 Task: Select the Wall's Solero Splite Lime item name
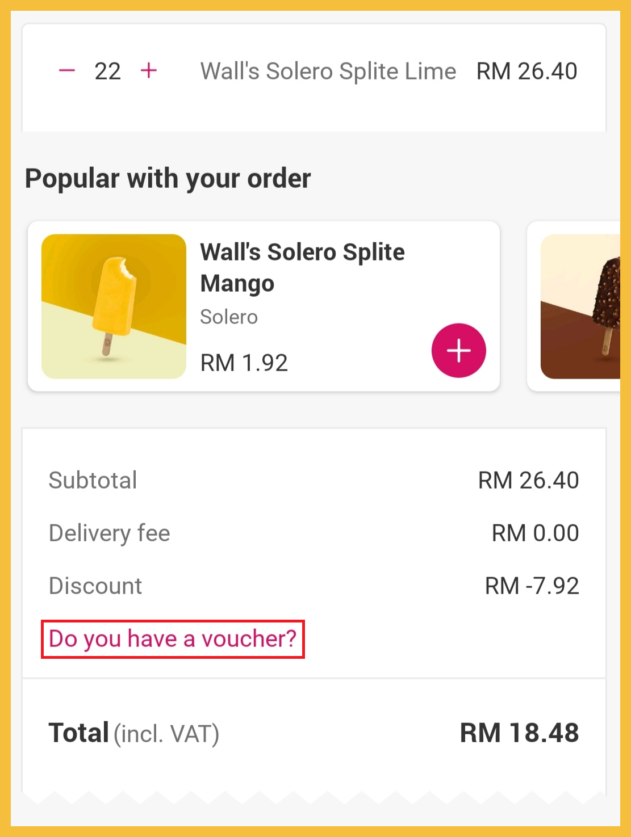tap(328, 71)
